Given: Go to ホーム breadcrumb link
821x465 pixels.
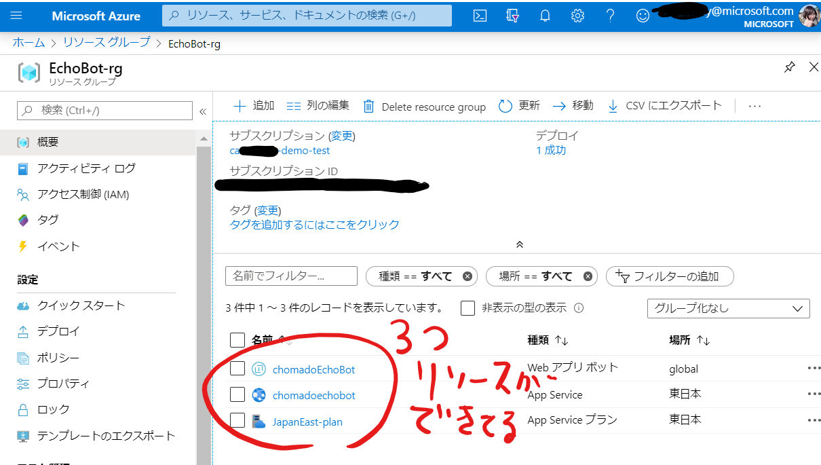Looking at the screenshot, I should 29,42.
